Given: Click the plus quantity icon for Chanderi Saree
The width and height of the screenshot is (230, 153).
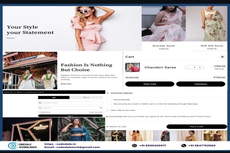Looking at the screenshot, I should coord(200,67).
